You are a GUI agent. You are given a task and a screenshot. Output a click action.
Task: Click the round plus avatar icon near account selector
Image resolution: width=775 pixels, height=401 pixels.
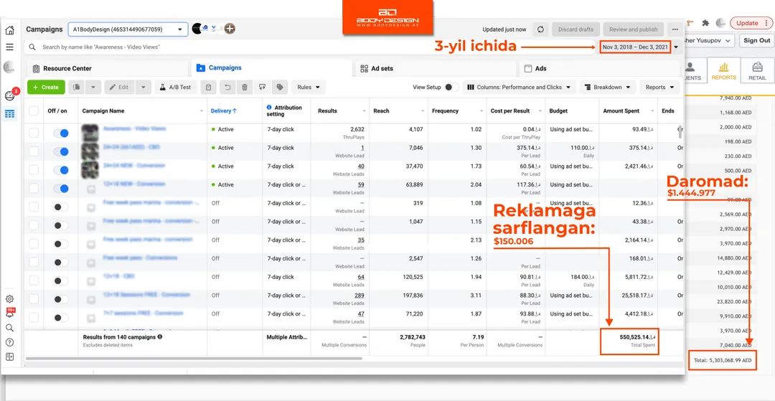tap(230, 29)
